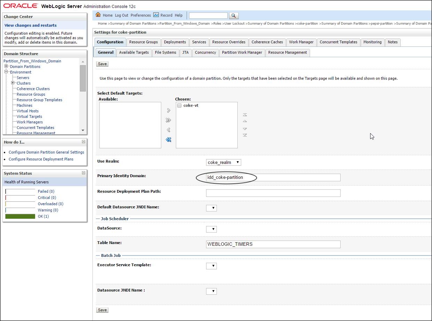Collapse the How do I panel
Viewport: 432px width, 321px height.
[x=83, y=142]
